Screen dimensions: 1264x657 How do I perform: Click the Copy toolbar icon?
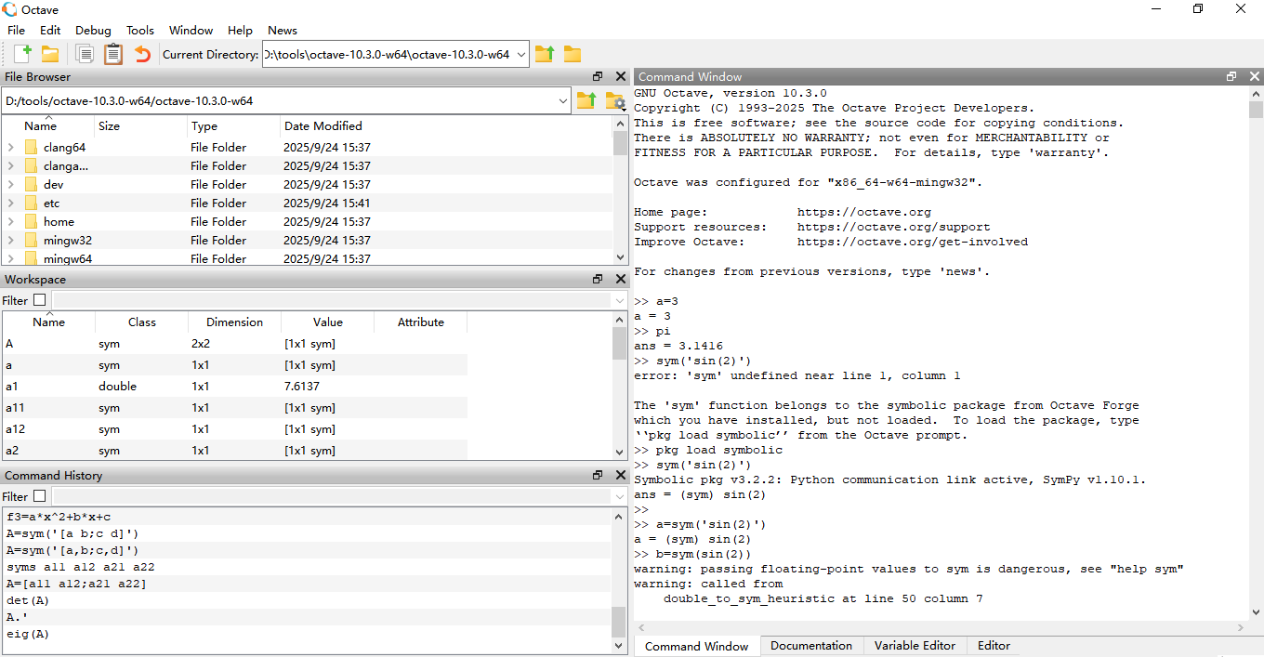(x=85, y=55)
